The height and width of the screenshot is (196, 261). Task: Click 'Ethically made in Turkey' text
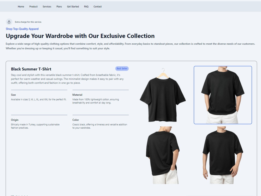35,126
